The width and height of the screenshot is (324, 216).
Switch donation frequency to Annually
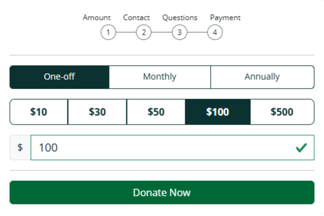(x=262, y=77)
